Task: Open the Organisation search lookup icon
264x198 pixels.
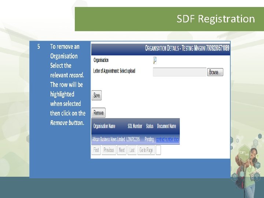Action: (155, 60)
